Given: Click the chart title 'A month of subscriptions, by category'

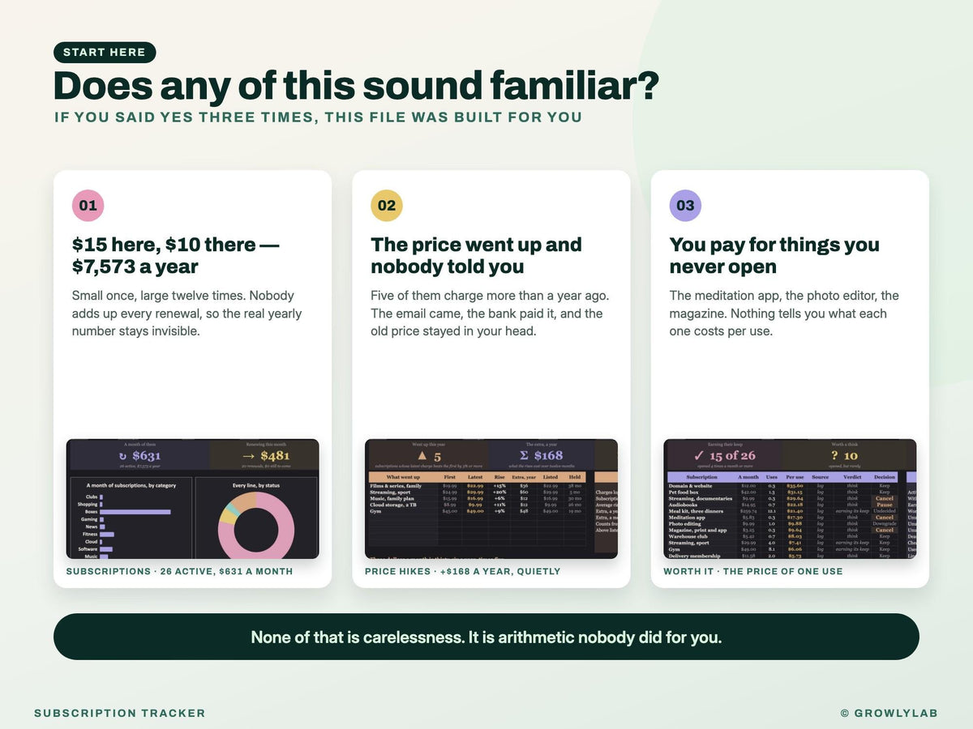Looking at the screenshot, I should pos(131,485).
